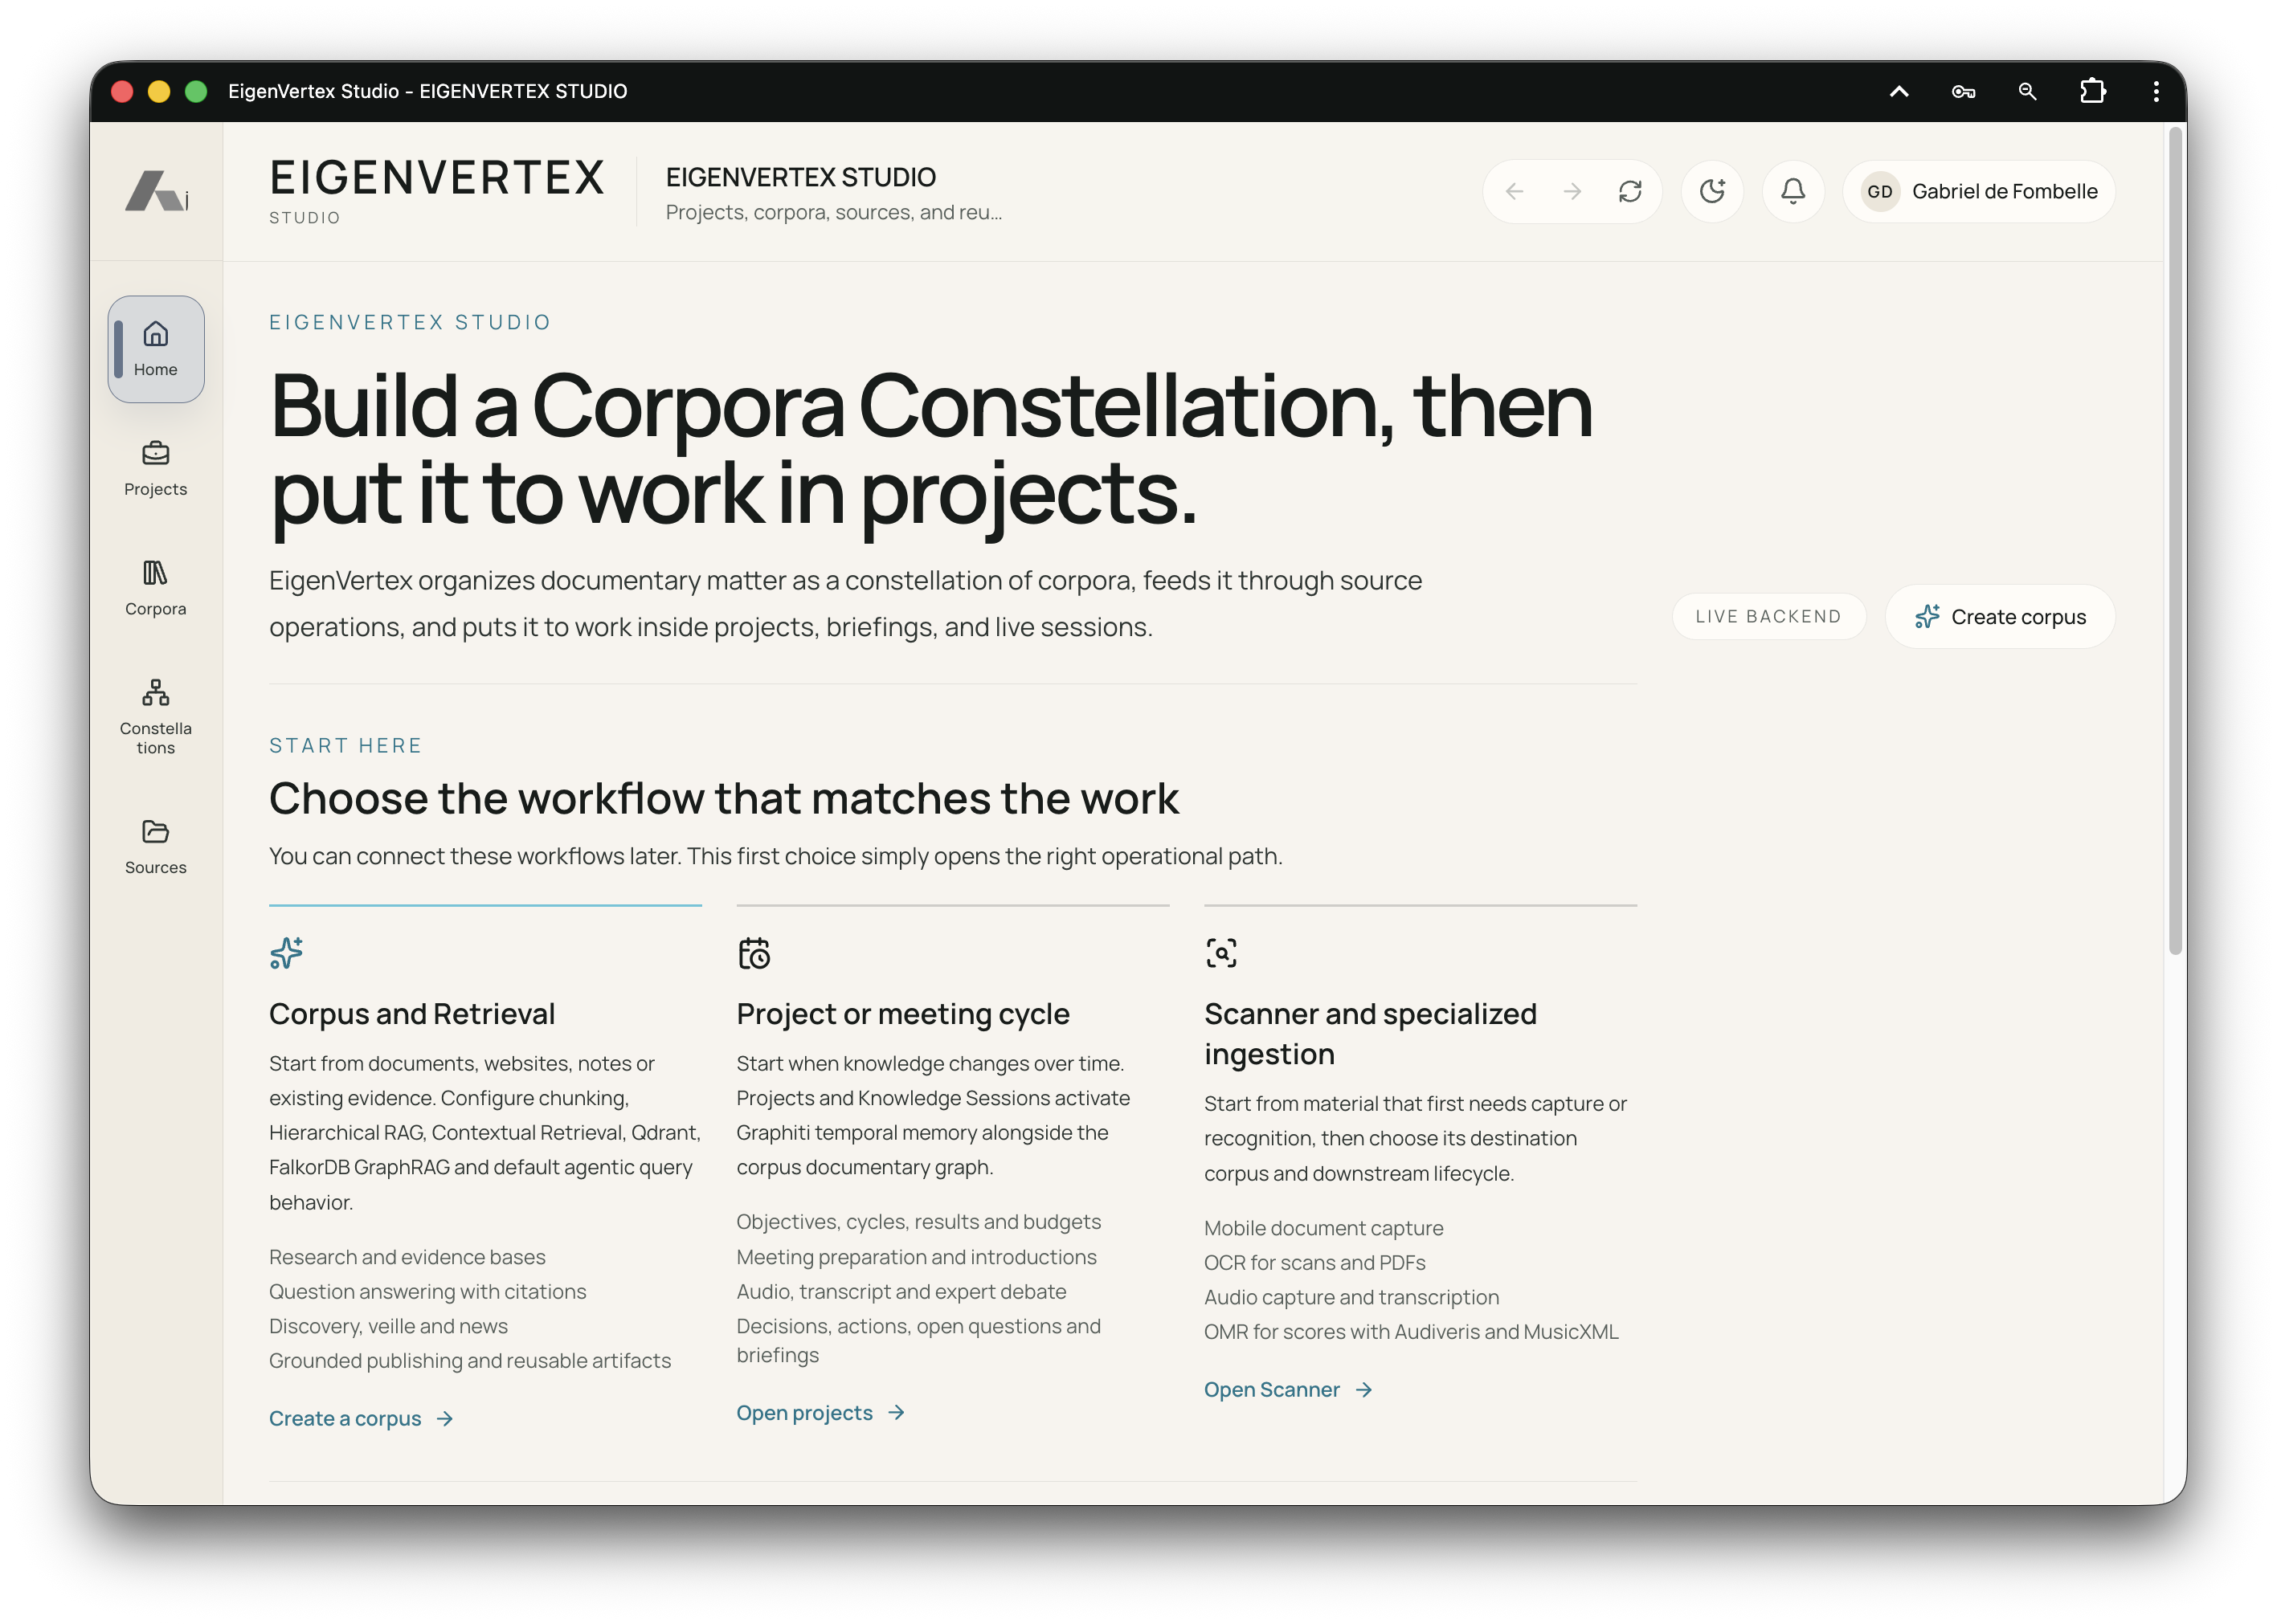Open Projects in the sidebar

click(156, 469)
